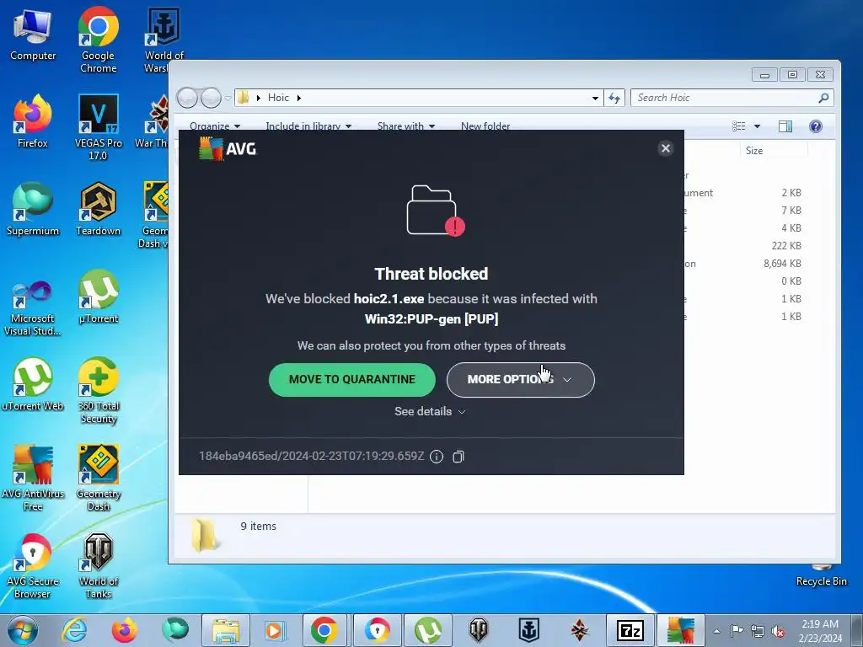Image resolution: width=863 pixels, height=647 pixels.
Task: Close the AVG threat dialog
Action: (x=666, y=148)
